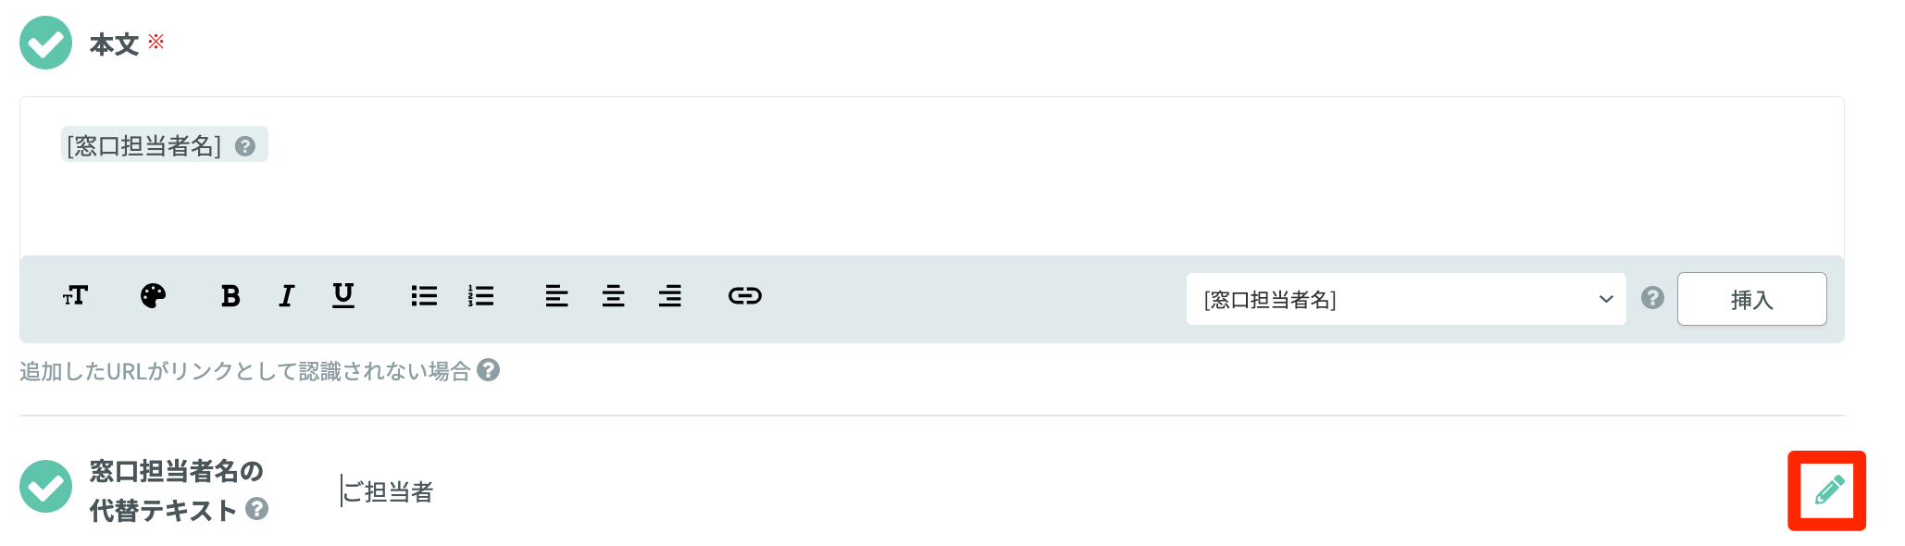
Task: Click the 挿入 button
Action: point(1751,299)
